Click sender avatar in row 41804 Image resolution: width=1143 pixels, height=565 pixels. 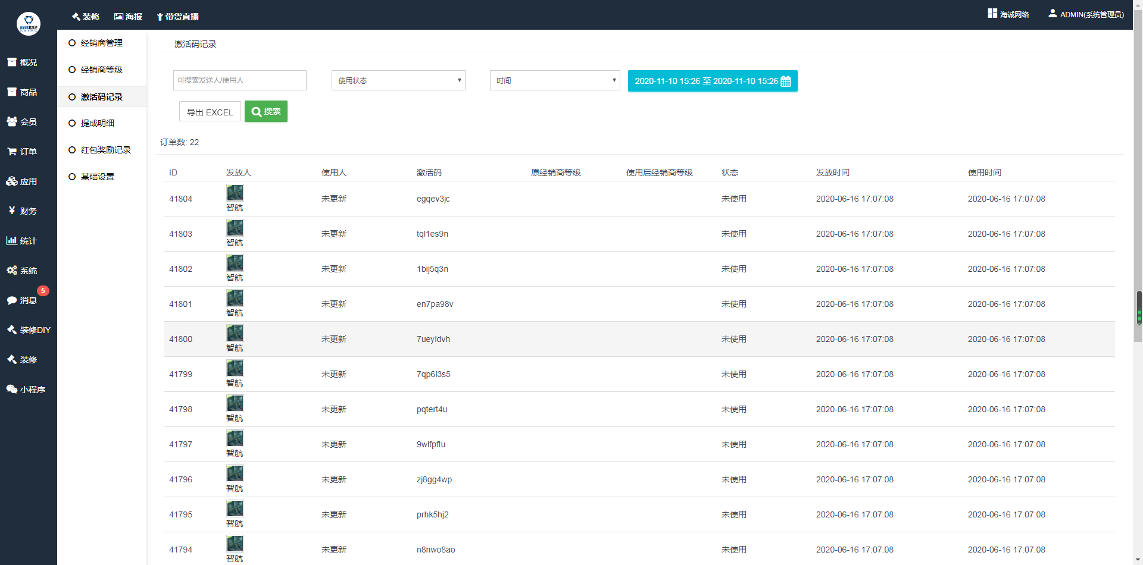click(235, 193)
